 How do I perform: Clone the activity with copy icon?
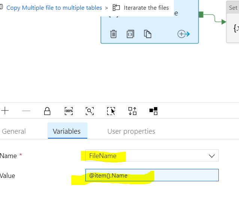pyautogui.click(x=148, y=34)
